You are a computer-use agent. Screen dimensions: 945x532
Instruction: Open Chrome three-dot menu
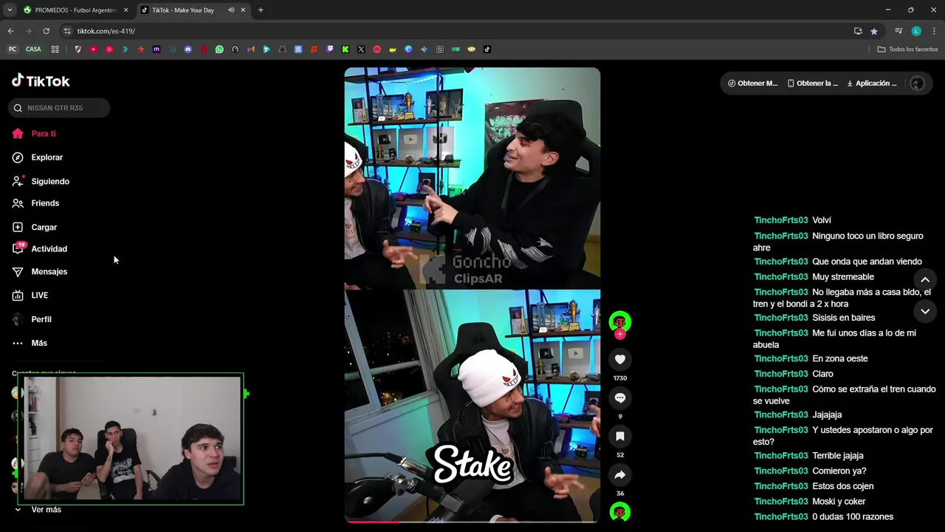pos(935,31)
